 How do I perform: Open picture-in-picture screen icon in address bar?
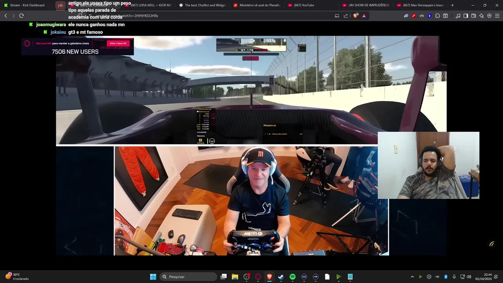coord(337,16)
